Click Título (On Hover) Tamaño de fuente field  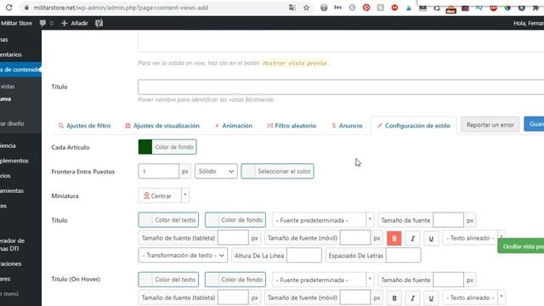(448, 280)
